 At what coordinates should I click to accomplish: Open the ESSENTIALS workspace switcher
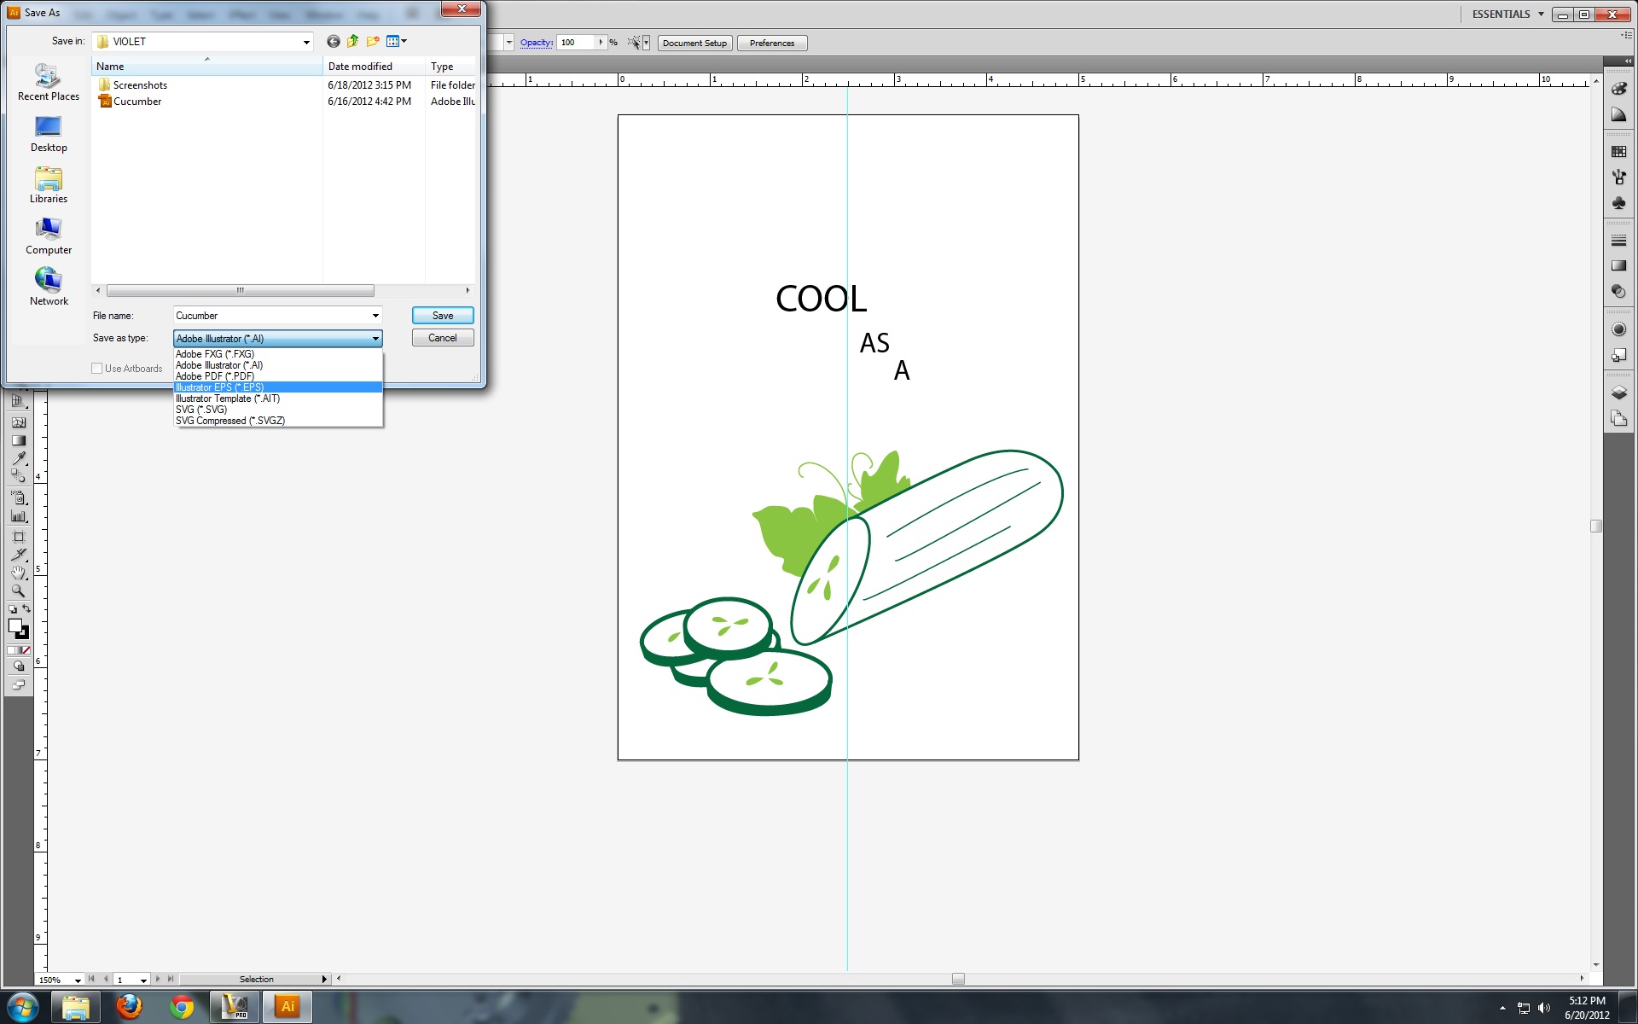coord(1507,14)
